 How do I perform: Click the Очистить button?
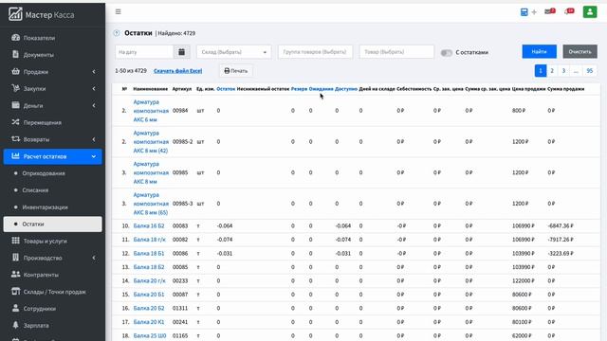[579, 51]
